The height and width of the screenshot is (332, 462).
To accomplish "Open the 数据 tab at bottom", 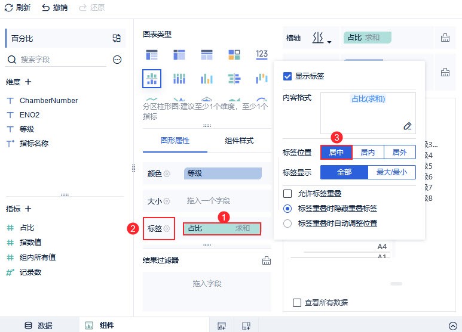I will click(39, 325).
